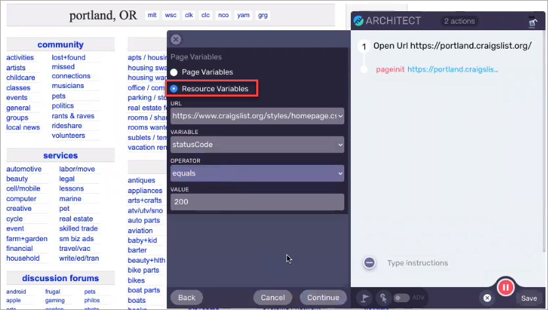
Task: Open the discussion forums heading
Action: pyautogui.click(x=60, y=278)
